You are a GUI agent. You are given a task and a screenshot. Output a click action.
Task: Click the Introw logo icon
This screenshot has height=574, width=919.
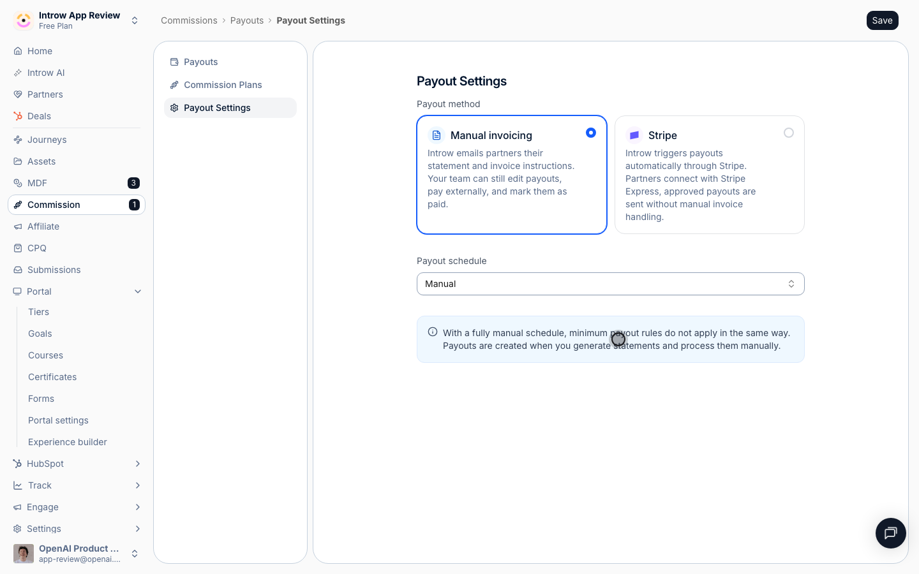[x=24, y=20]
